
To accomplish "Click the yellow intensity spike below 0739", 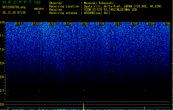I will [145, 108].
